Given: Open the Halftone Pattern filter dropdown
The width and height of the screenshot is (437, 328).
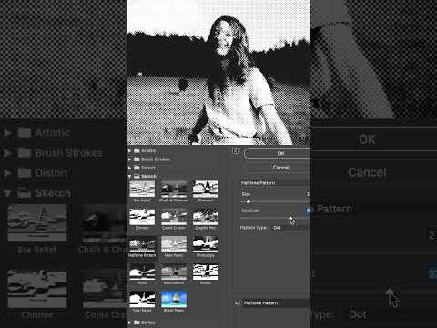Looking at the screenshot, I should click(275, 183).
